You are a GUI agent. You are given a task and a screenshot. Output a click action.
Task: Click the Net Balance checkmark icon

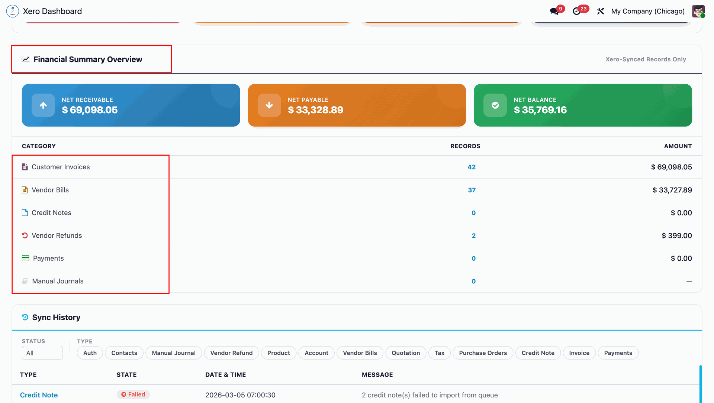(495, 105)
